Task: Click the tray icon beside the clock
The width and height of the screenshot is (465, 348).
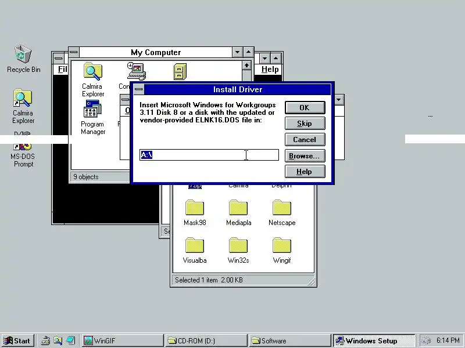Action: [x=426, y=340]
